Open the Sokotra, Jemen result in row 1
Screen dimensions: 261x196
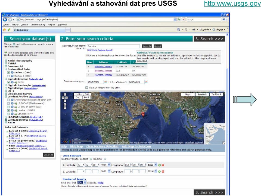pos(103,66)
